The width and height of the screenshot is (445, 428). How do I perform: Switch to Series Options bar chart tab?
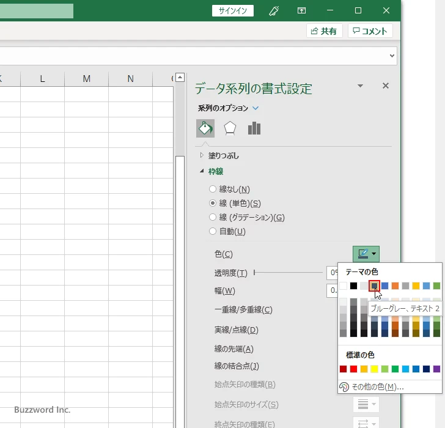pyautogui.click(x=254, y=128)
